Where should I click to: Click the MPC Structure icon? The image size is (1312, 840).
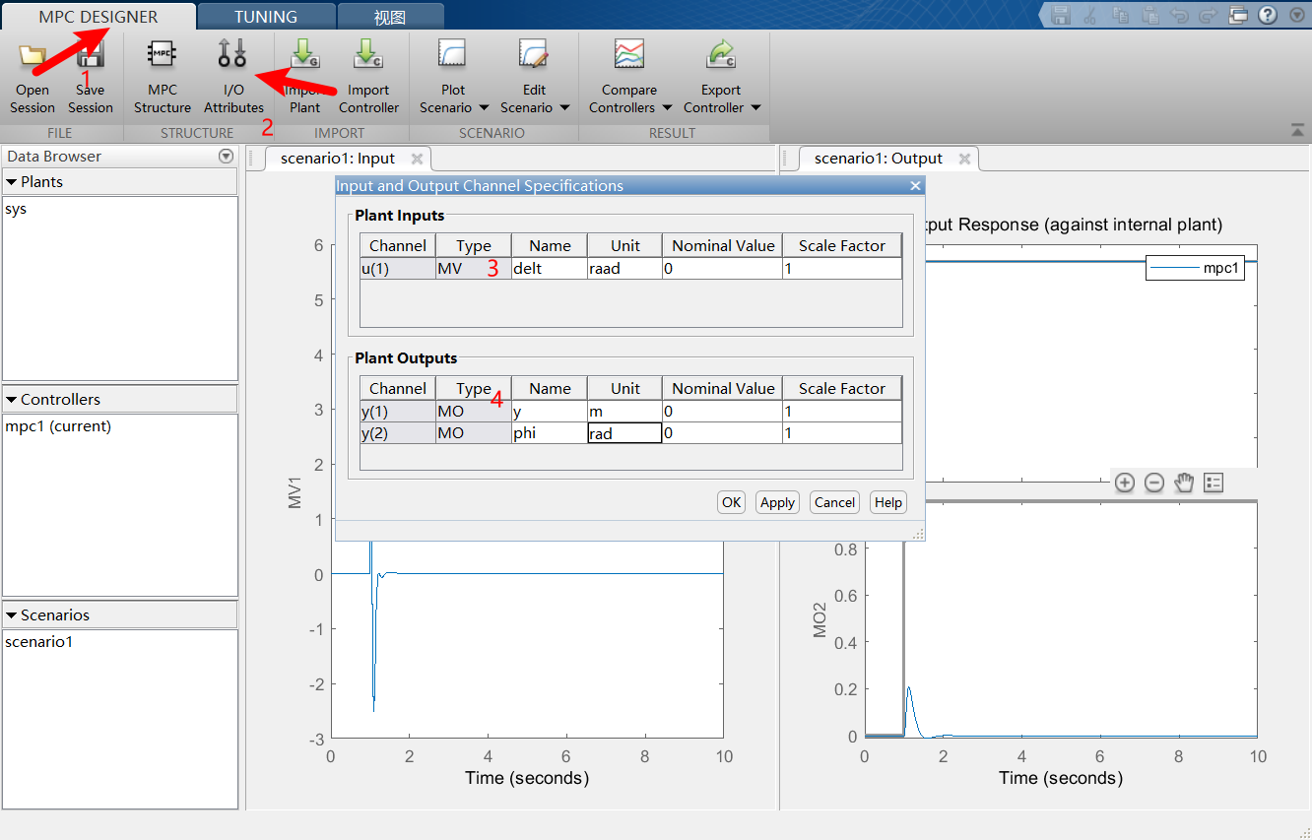coord(162,54)
